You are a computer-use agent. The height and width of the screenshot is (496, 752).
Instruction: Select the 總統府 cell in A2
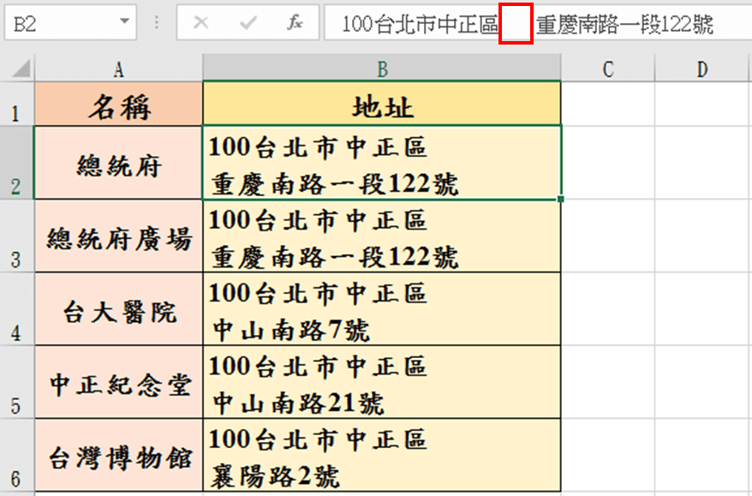(x=119, y=164)
